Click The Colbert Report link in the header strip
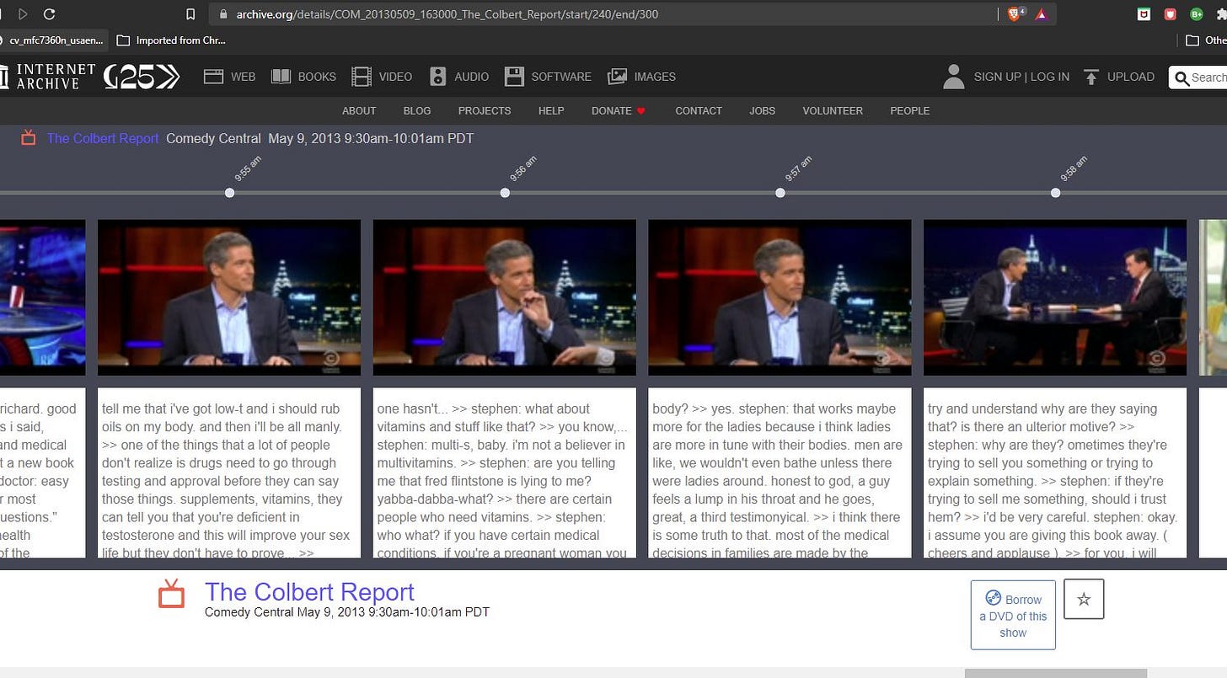1227x678 pixels. [x=103, y=138]
